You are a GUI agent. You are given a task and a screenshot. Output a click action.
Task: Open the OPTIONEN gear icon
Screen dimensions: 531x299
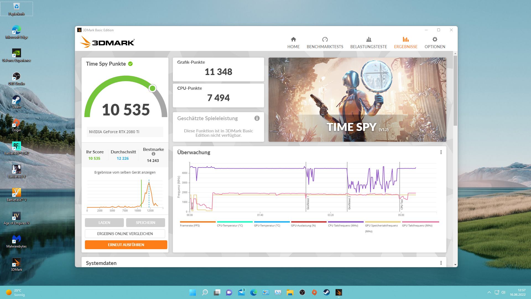point(435,40)
